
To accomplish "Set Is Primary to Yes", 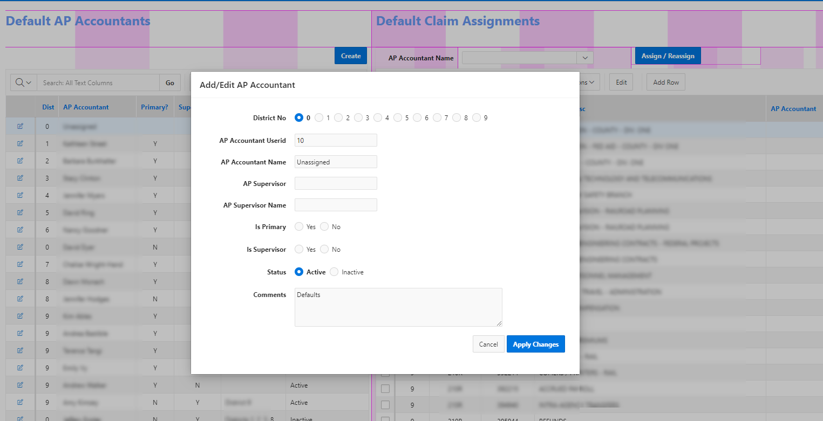I will pos(299,227).
